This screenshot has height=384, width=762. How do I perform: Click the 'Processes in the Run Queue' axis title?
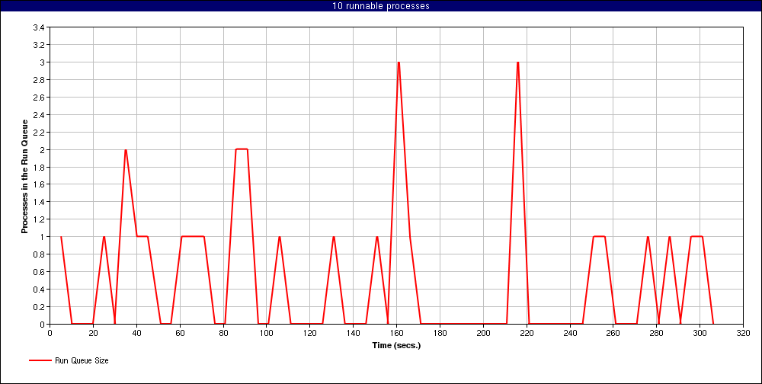[24, 176]
